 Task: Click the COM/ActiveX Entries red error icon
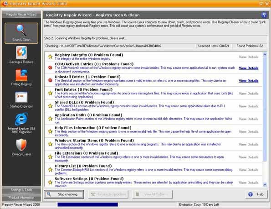coord(50,68)
